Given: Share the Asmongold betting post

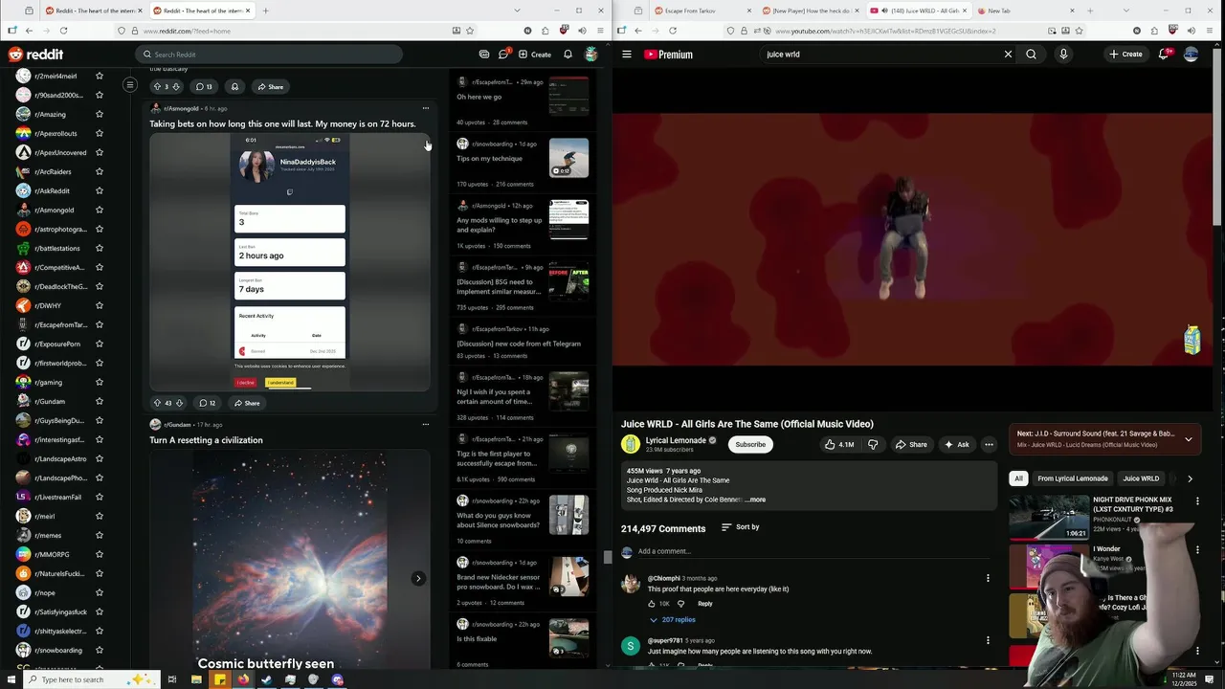Looking at the screenshot, I should (x=246, y=403).
